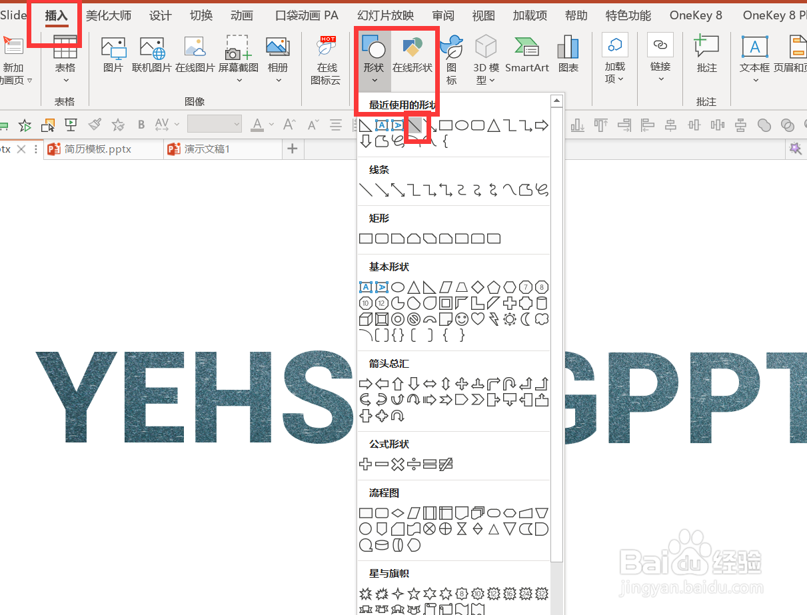Choose the 5-point star shape
Screen dimensions: 807x615
pyautogui.click(x=414, y=593)
